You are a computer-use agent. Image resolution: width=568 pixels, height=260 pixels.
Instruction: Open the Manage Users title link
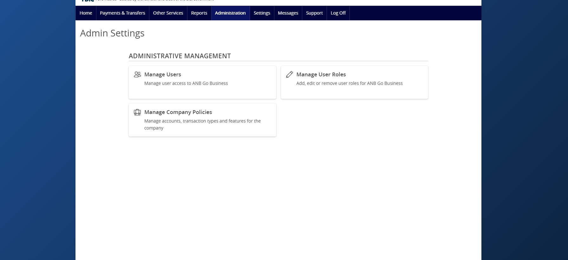[x=163, y=74]
